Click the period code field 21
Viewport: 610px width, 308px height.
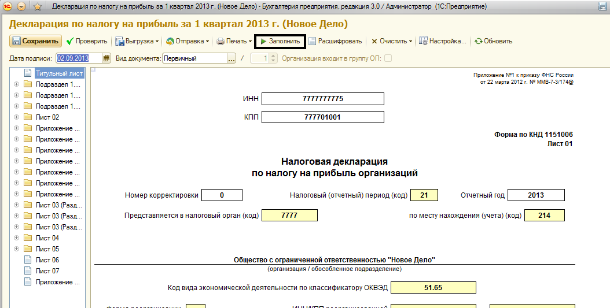[424, 195]
